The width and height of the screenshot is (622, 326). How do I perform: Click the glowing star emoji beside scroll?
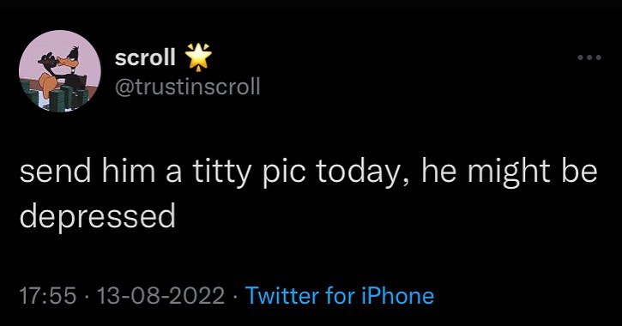coord(199,57)
